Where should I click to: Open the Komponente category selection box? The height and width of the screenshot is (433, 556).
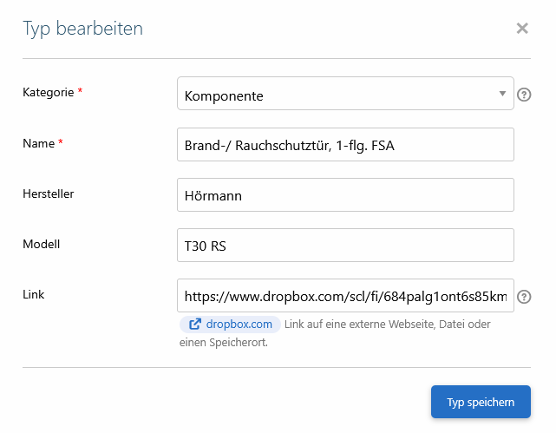tap(338, 95)
